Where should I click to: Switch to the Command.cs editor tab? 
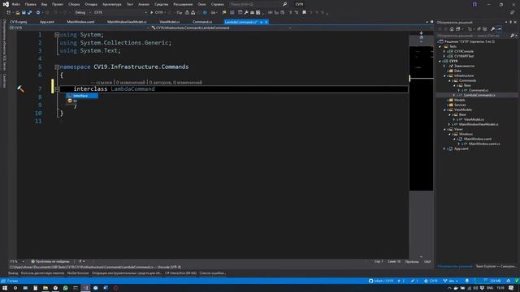(202, 22)
